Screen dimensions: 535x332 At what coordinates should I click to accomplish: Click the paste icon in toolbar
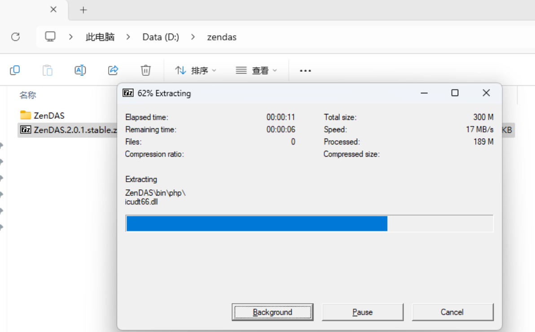pyautogui.click(x=47, y=70)
